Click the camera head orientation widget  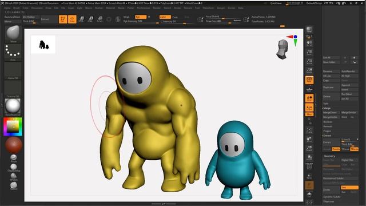pos(282,49)
